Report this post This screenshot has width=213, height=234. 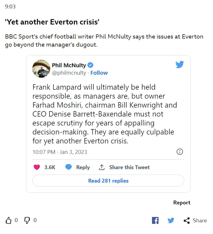(182, 203)
